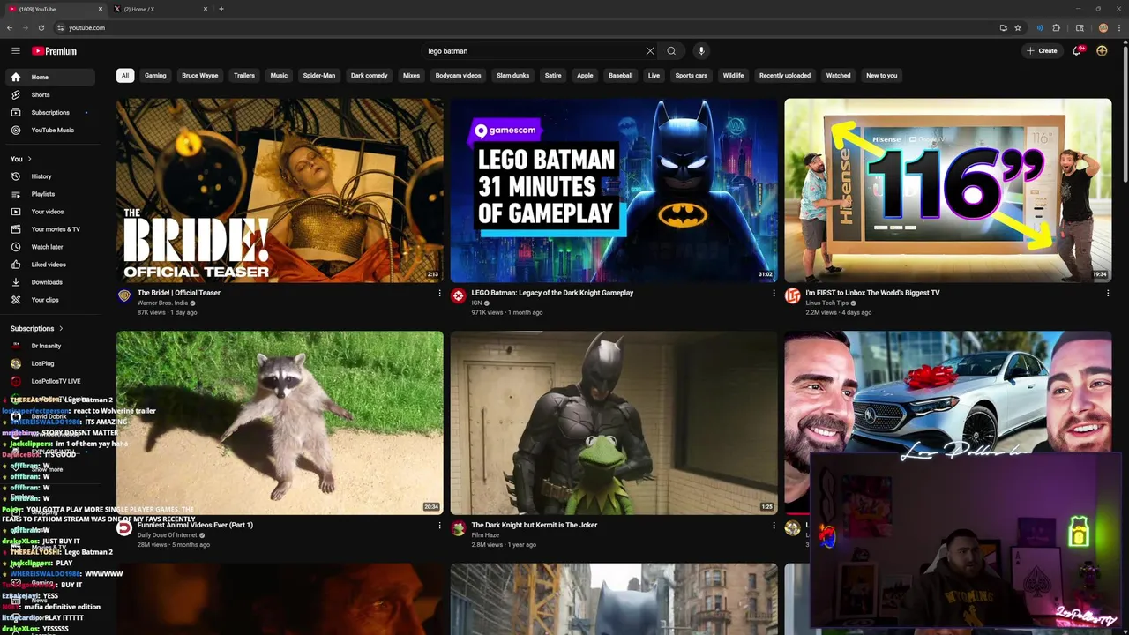The image size is (1129, 635).
Task: Open Film Haze channel link
Action: click(485, 534)
